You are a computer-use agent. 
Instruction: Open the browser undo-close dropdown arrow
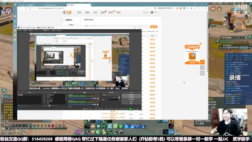(200, 8)
